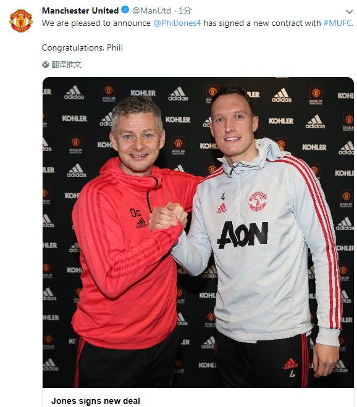This screenshot has height=407, width=357.
Task: Open the @ManUtd handle
Action: pos(151,10)
